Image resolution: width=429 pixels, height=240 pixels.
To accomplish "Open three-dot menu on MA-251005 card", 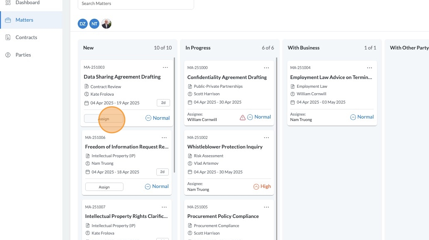I will click(x=266, y=207).
